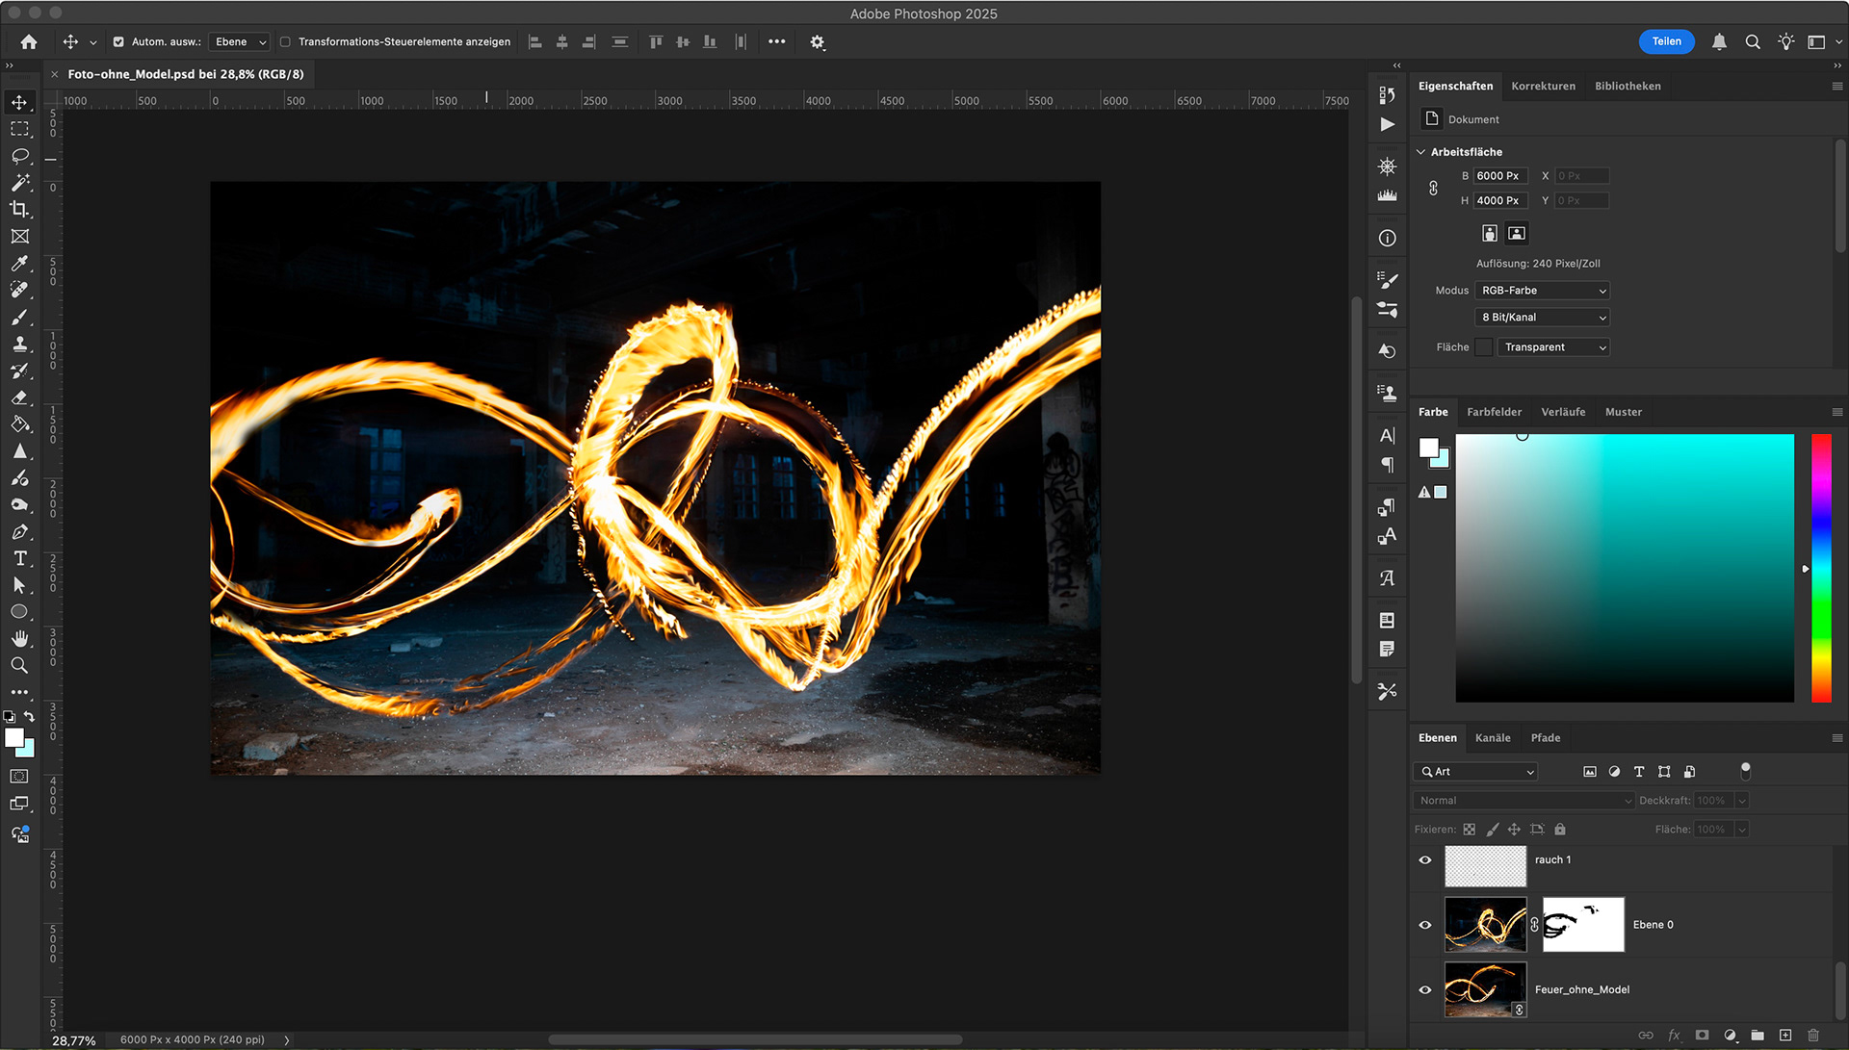Go to the Photoshop home screen

29,42
